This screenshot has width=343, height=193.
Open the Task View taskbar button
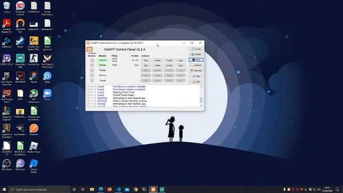pos(83,189)
